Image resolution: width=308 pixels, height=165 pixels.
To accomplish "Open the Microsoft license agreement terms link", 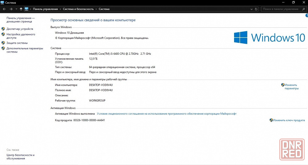I will coord(167,114).
